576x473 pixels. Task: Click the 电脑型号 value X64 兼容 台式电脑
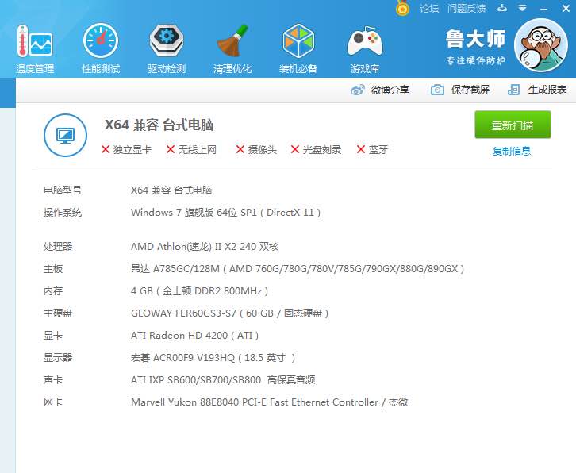171,190
